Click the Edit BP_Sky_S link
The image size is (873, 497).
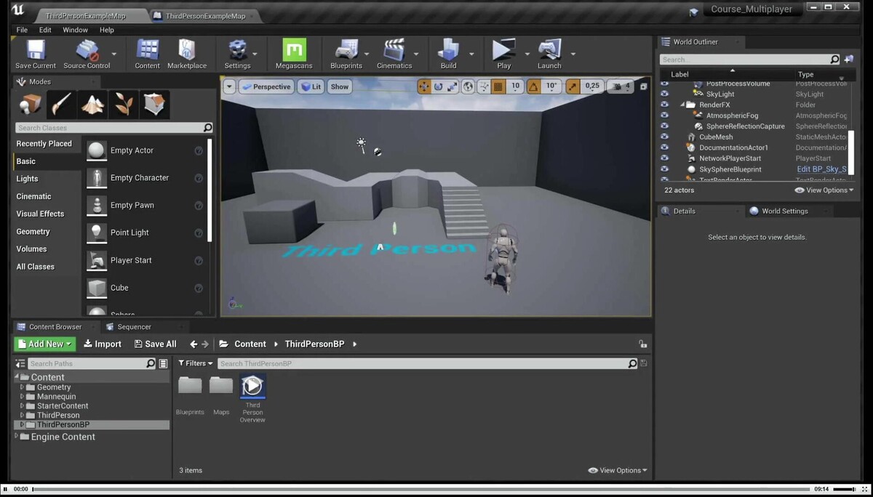(x=821, y=169)
